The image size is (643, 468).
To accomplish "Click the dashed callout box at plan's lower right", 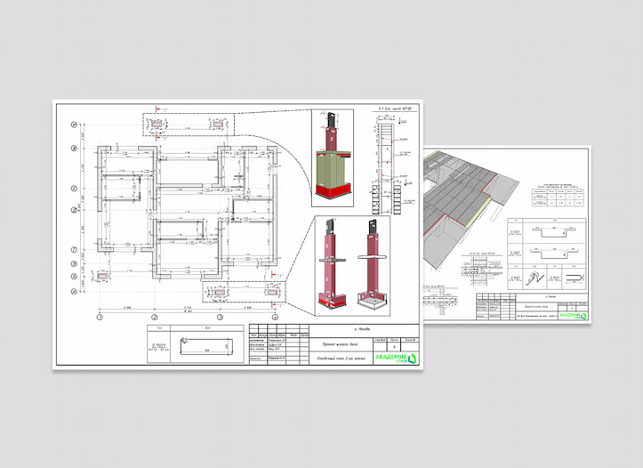I will pos(245,287).
